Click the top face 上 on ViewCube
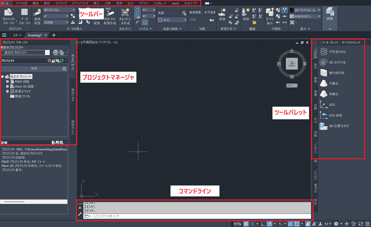The width and height of the screenshot is (371, 227). click(292, 64)
